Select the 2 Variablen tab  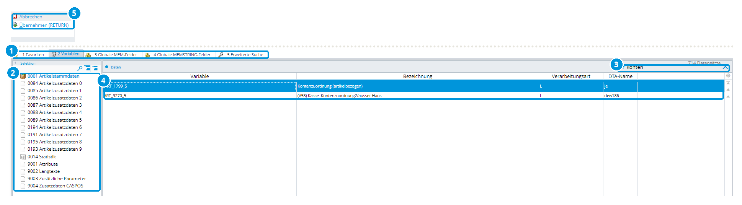pyautogui.click(x=66, y=54)
